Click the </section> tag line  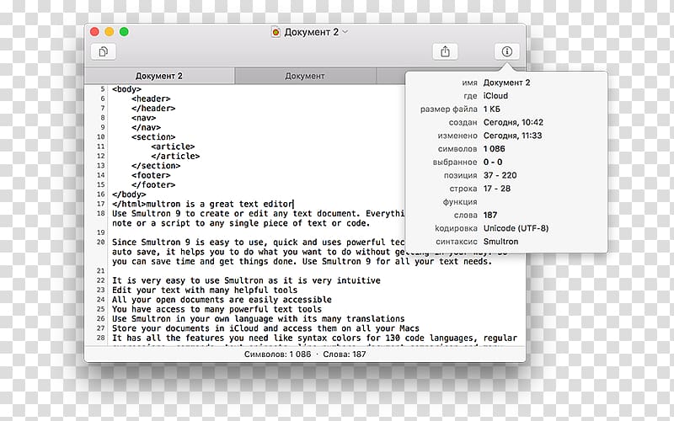tap(156, 166)
